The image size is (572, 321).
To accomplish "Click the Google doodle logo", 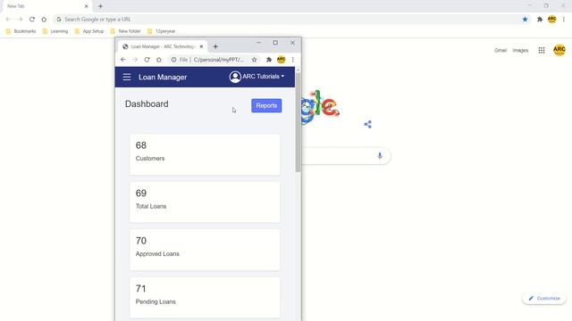I will click(320, 107).
